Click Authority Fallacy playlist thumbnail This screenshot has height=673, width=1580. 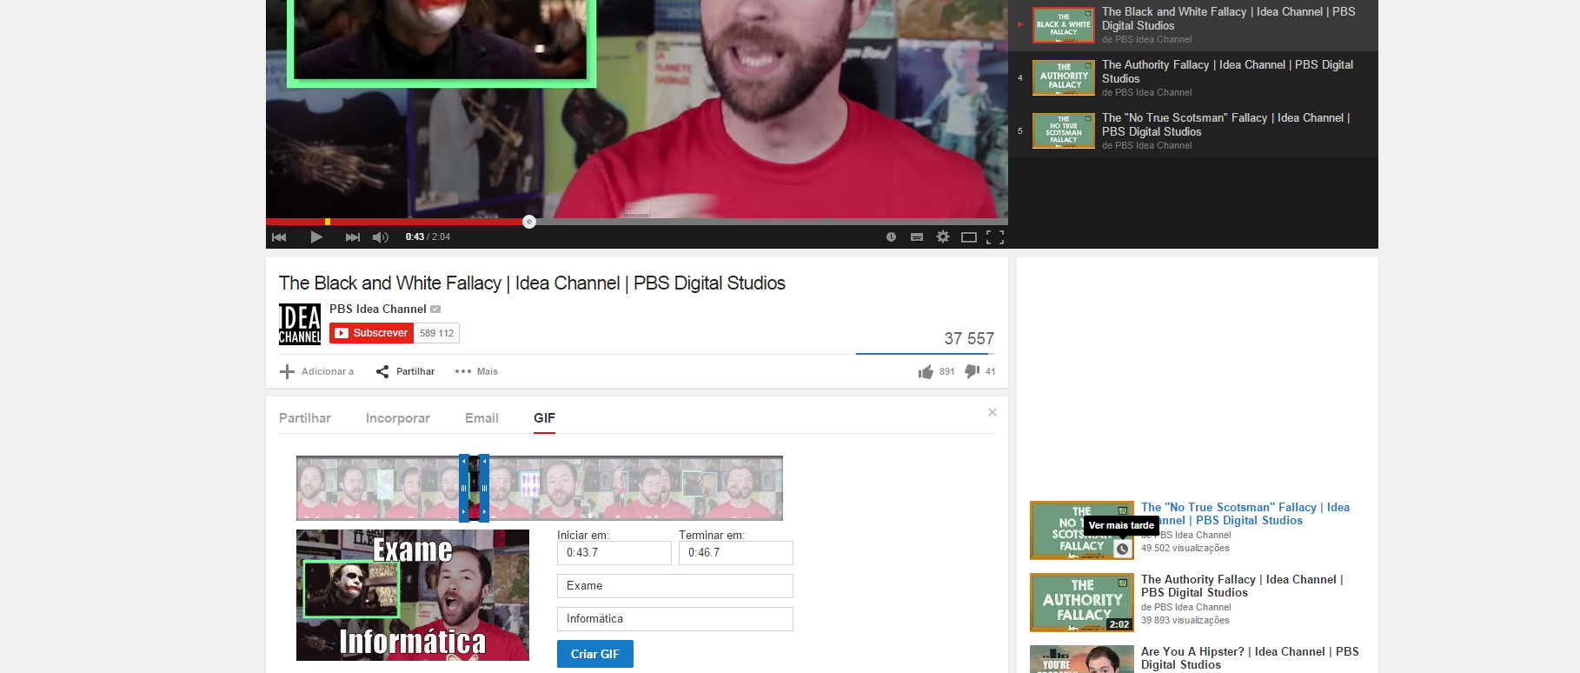click(1064, 78)
